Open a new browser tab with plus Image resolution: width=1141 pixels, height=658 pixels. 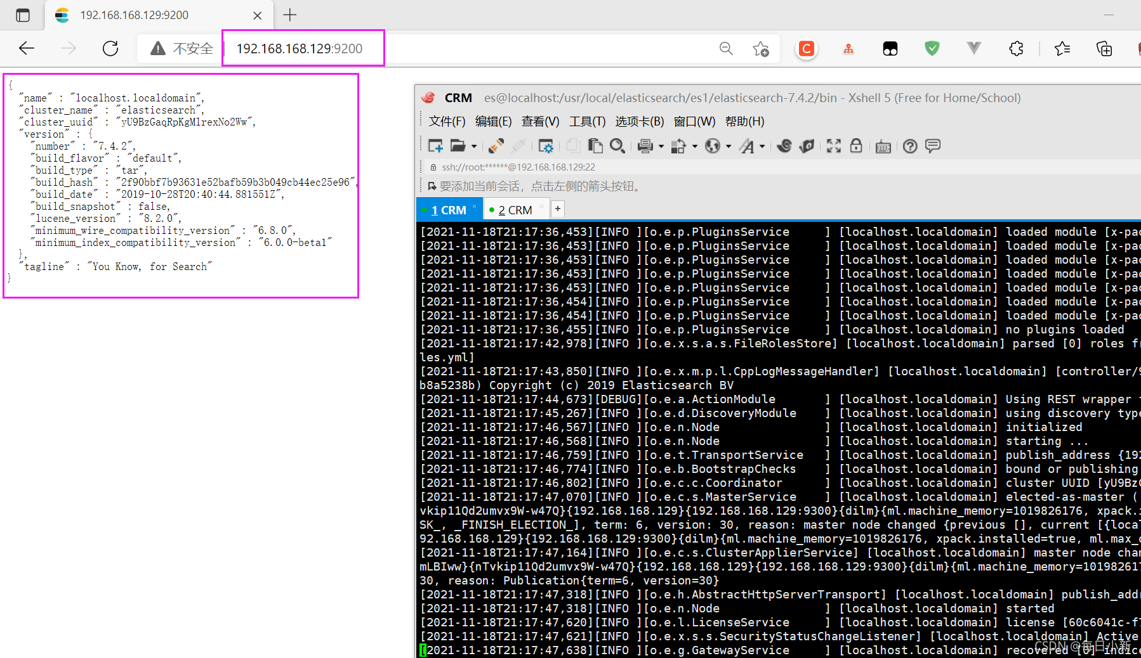[290, 15]
